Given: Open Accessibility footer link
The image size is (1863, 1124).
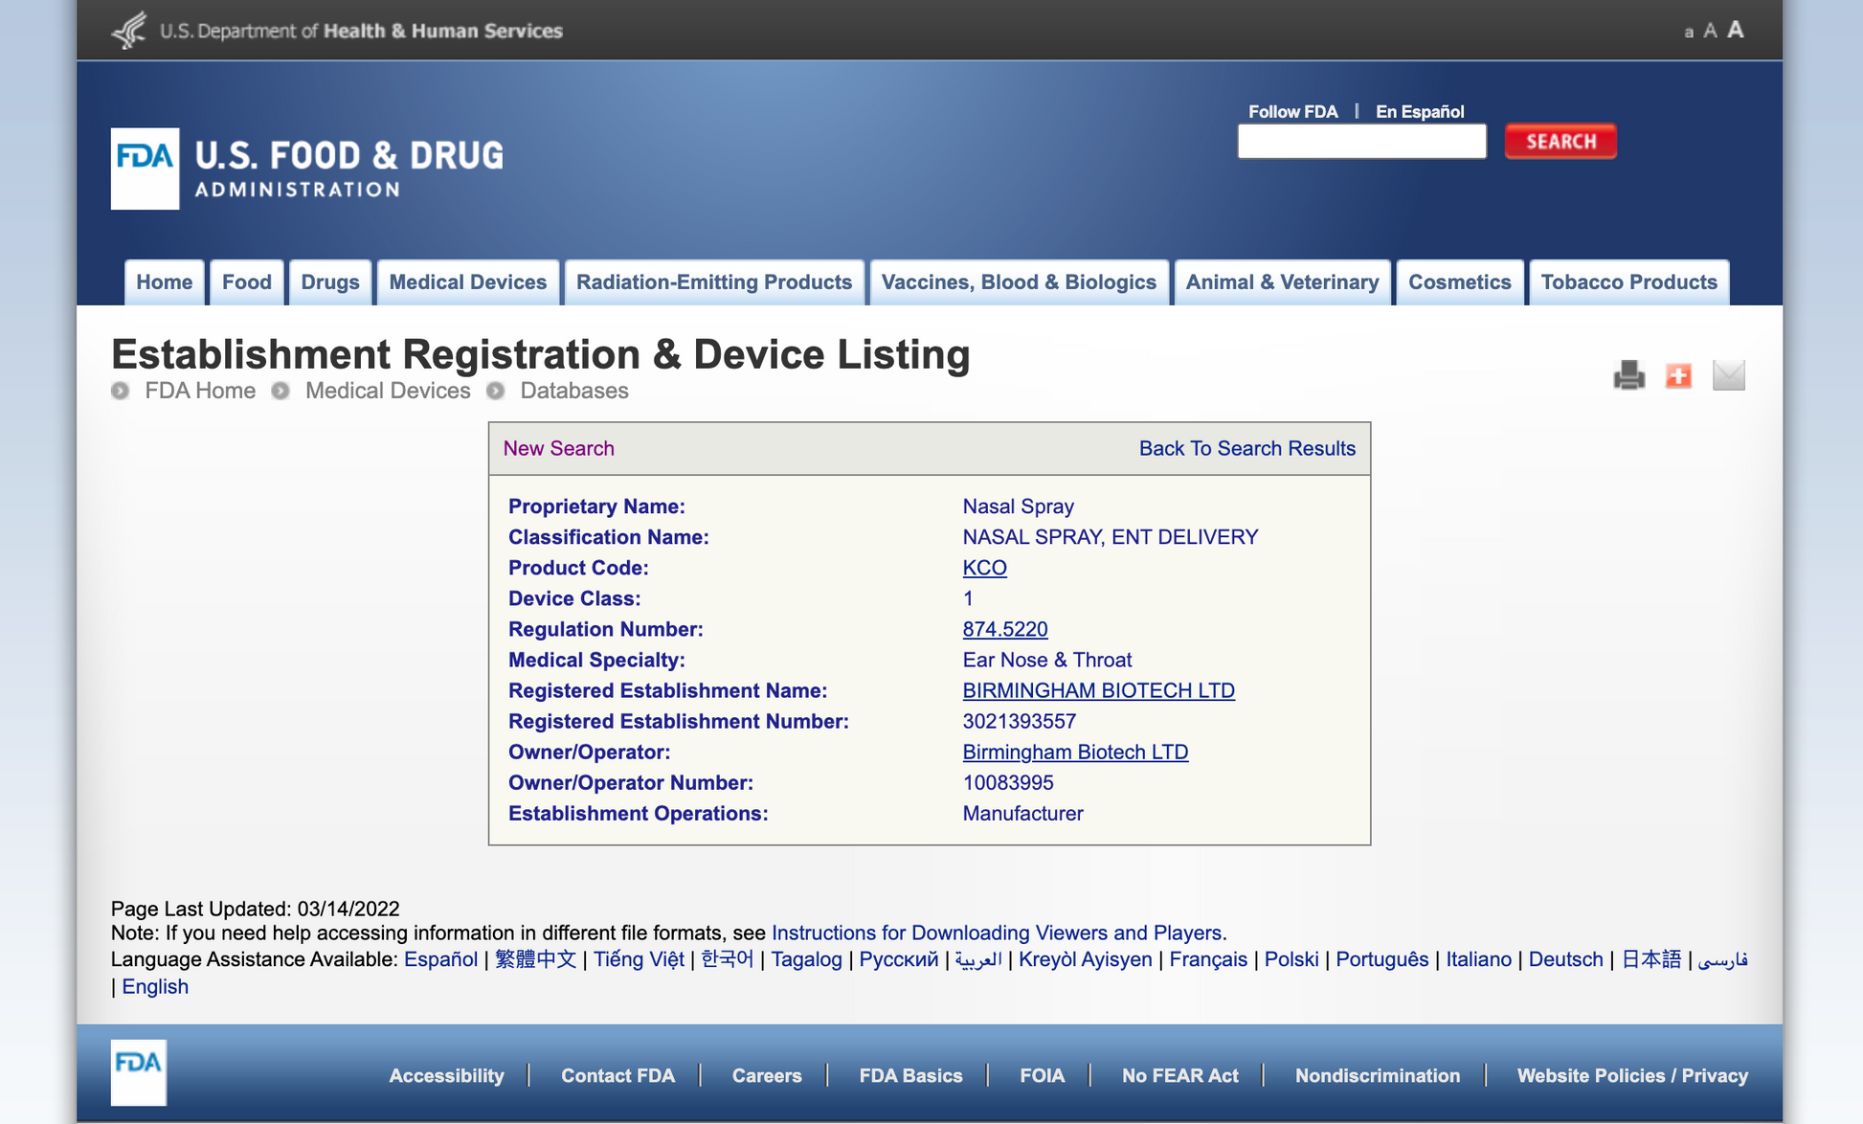Looking at the screenshot, I should pyautogui.click(x=446, y=1076).
